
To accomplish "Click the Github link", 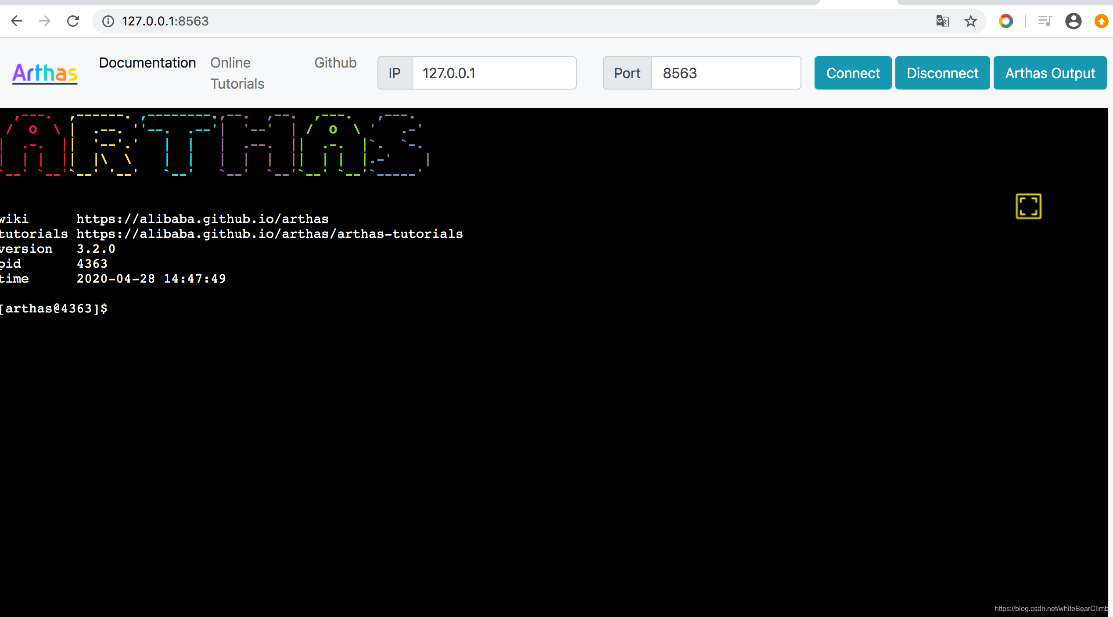I will click(x=335, y=62).
